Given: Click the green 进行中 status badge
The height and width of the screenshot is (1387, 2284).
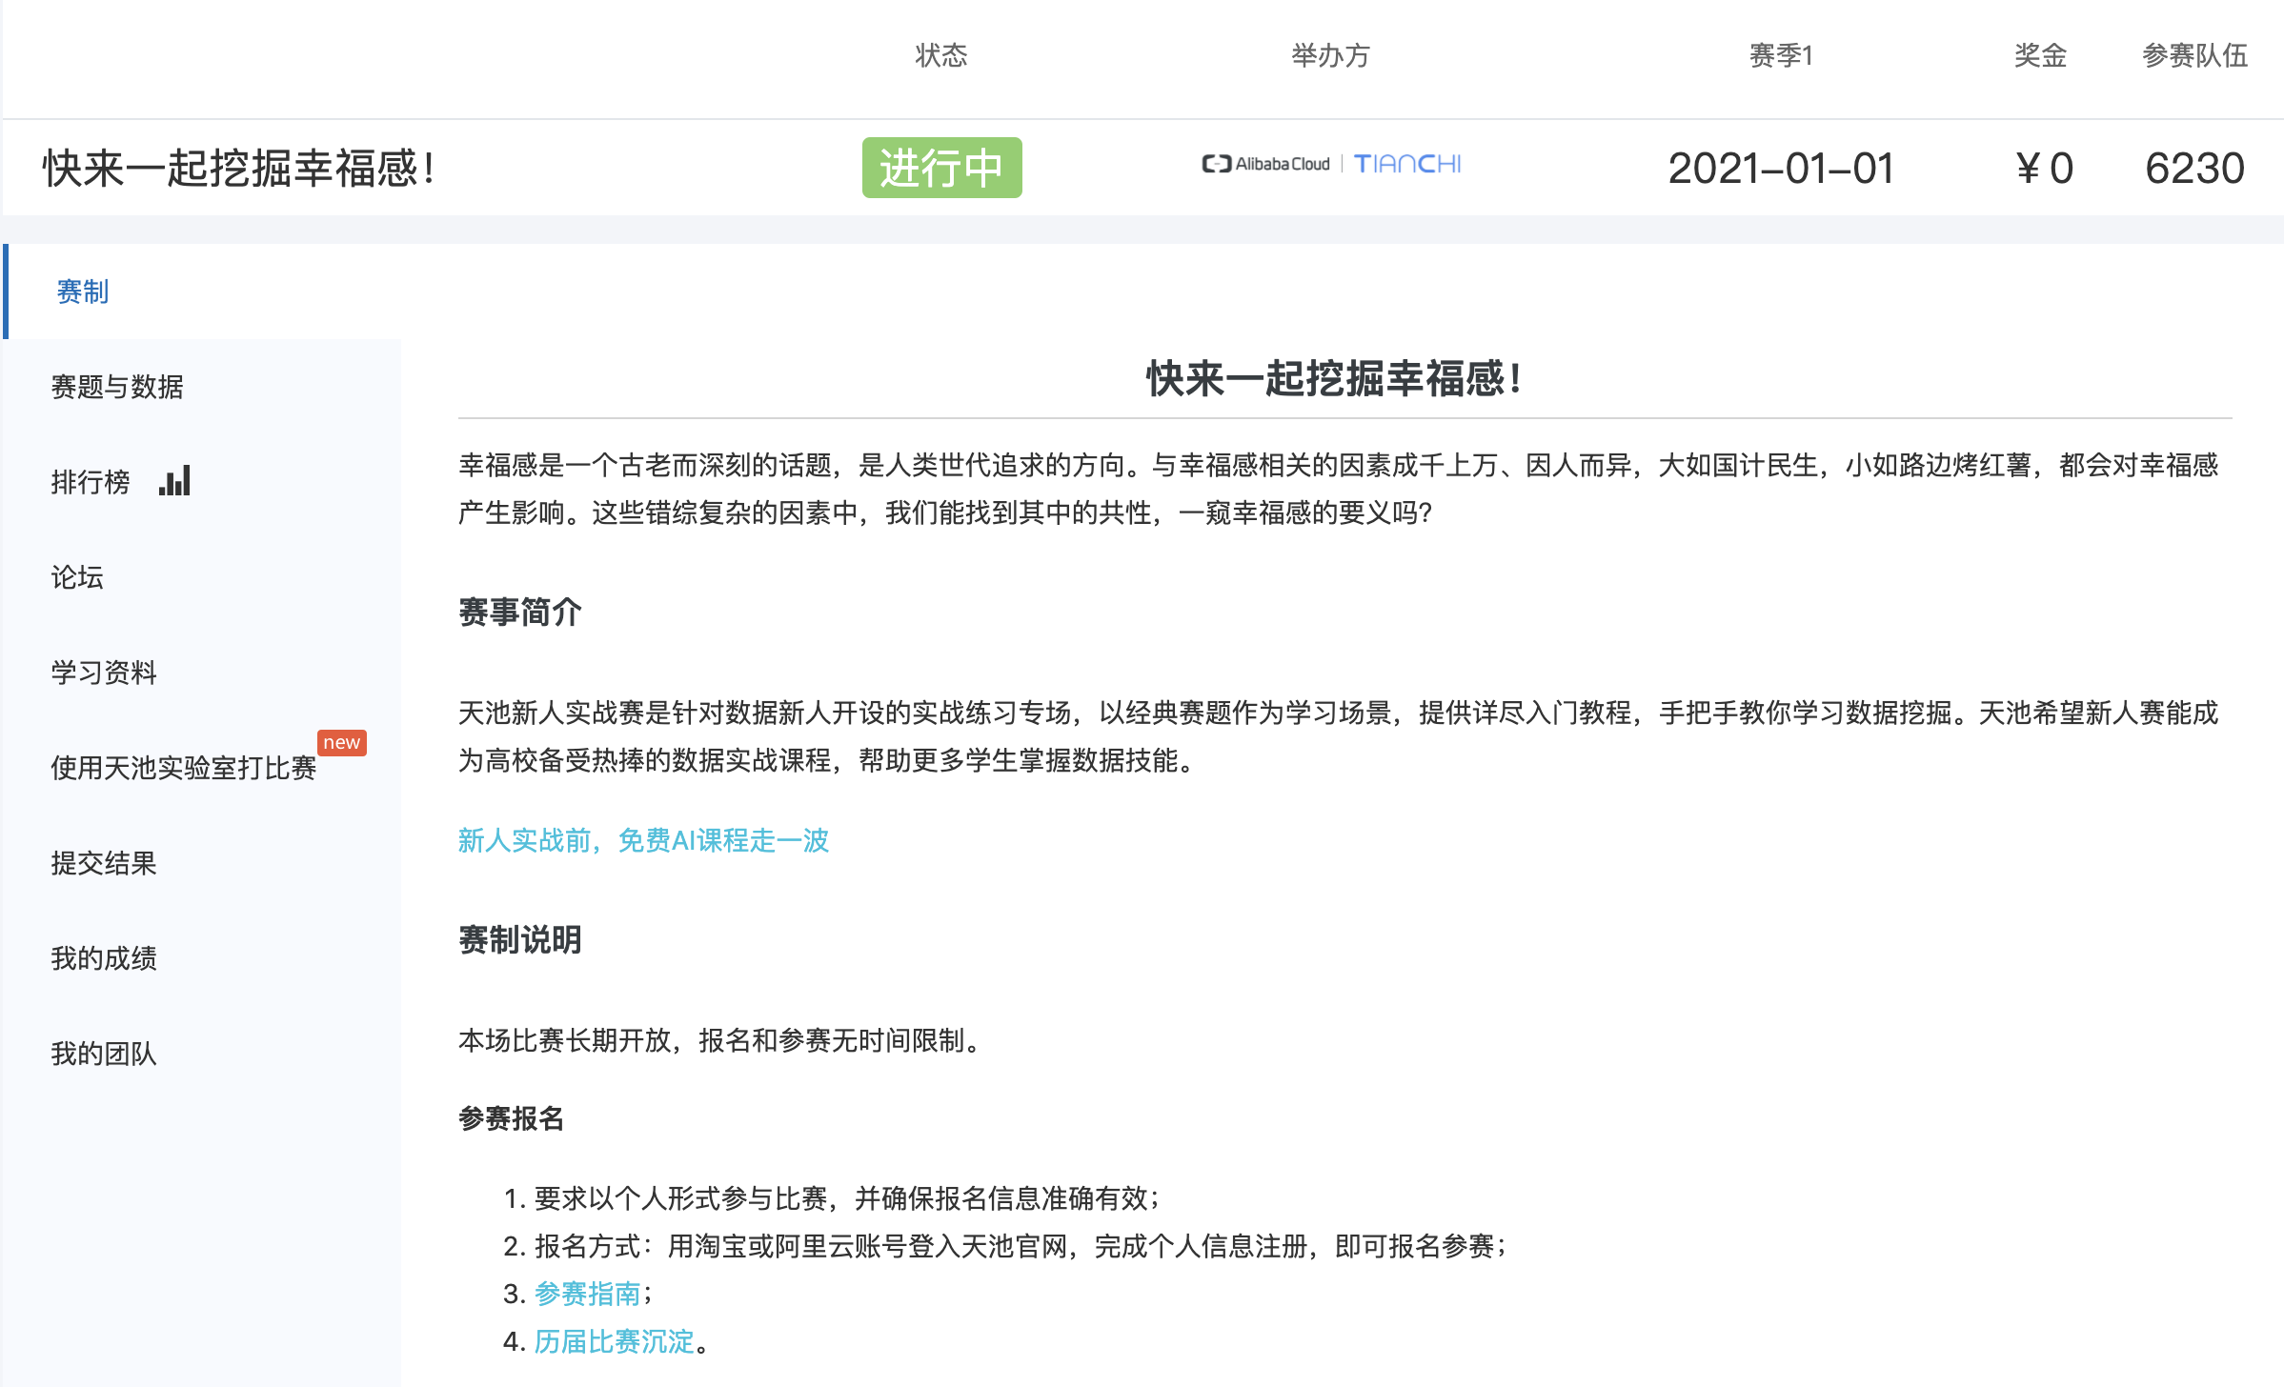Looking at the screenshot, I should (x=941, y=168).
